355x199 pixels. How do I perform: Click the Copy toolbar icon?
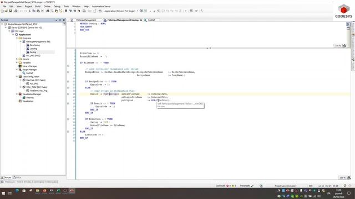click(34, 11)
